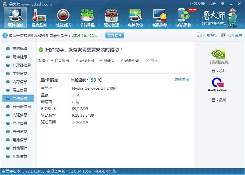Open the 手机回收 phone recycling feature
Screen dimensions: 245x175
click(x=184, y=18)
